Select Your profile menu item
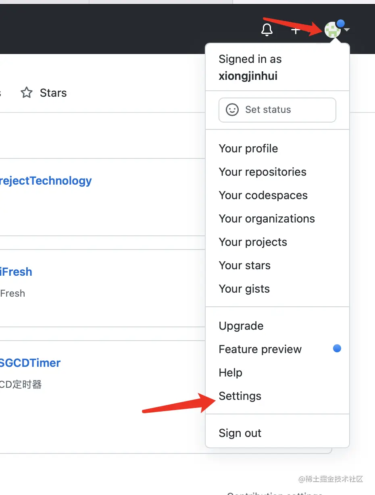Image resolution: width=375 pixels, height=495 pixels. [x=248, y=148]
